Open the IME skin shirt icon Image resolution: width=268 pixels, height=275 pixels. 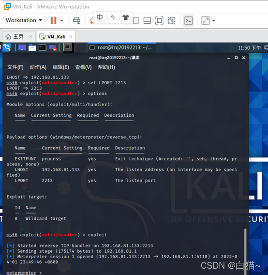(125, 17)
